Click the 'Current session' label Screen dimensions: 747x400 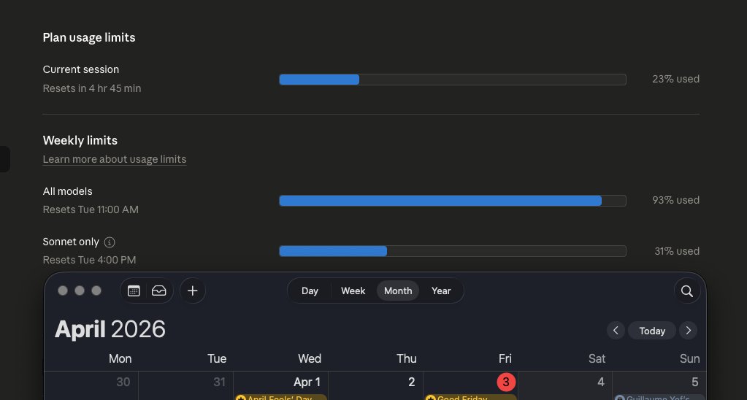pyautogui.click(x=81, y=69)
